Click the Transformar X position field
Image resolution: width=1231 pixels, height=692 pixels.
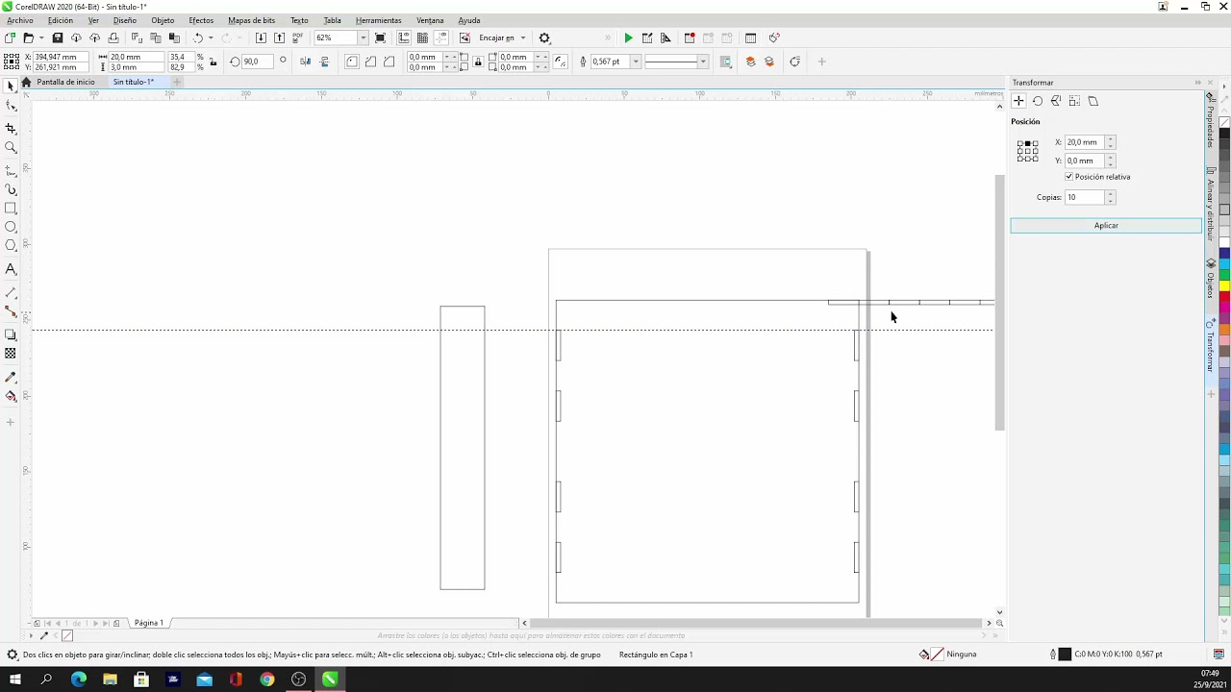coord(1084,142)
